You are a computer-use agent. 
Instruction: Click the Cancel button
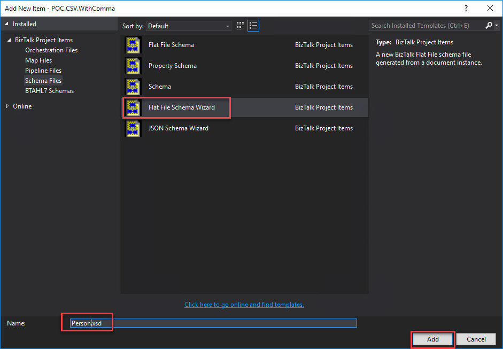[476, 339]
